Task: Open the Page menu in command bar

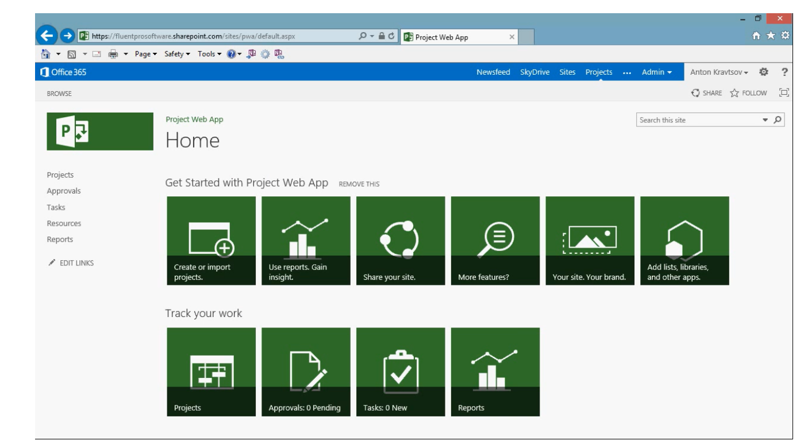Action: (146, 54)
